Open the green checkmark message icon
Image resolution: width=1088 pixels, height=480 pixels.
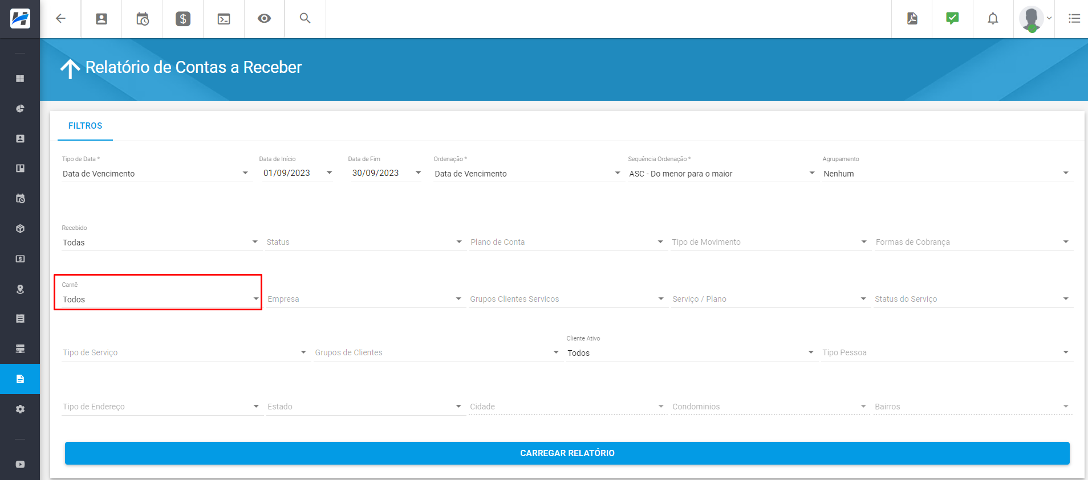point(952,18)
